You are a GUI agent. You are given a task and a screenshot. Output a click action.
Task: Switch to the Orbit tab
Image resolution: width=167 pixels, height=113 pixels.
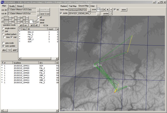93,6
